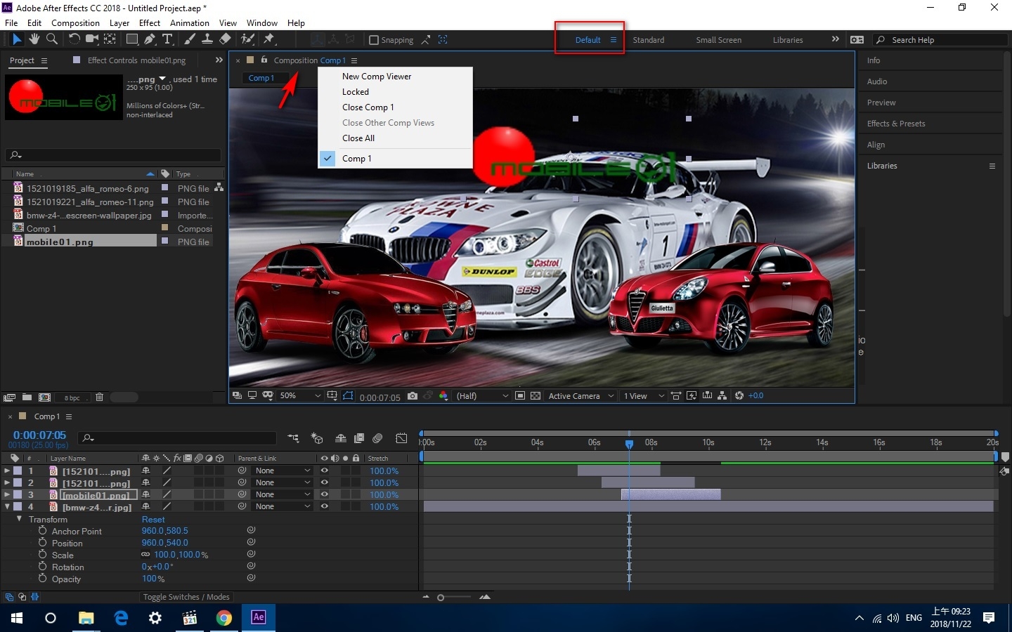Image resolution: width=1012 pixels, height=632 pixels.
Task: Choose New Comp Viewer from menu
Action: click(x=377, y=77)
